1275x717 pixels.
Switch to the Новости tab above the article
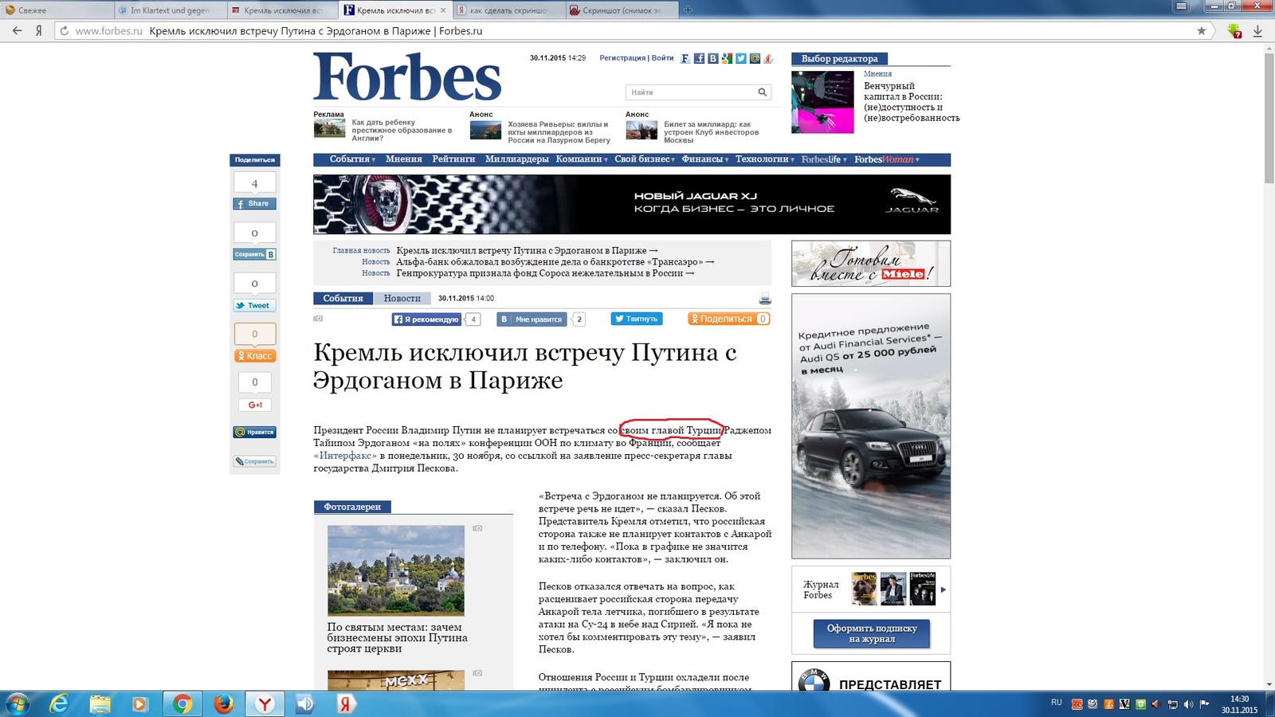point(402,298)
